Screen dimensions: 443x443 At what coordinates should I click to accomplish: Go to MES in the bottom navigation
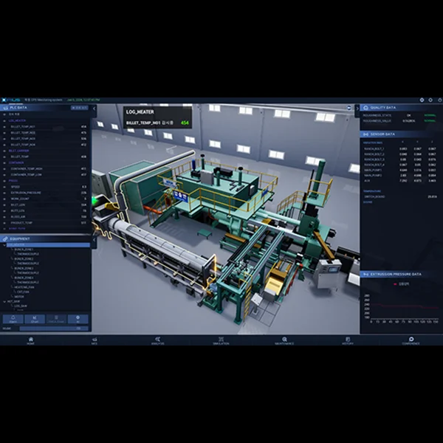coord(95,340)
